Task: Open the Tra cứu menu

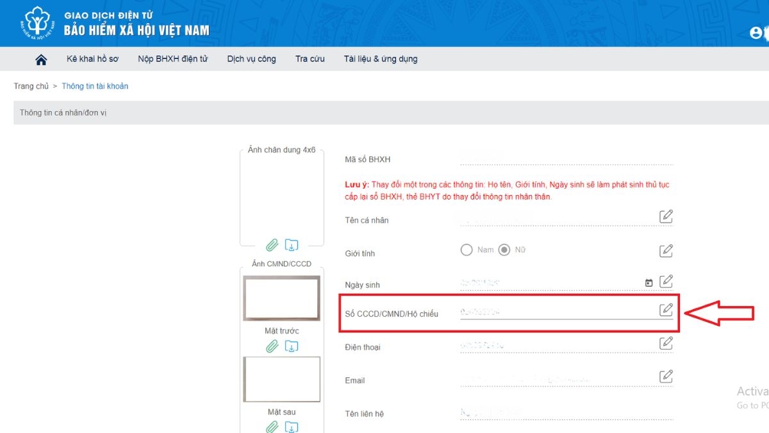Action: click(x=310, y=59)
